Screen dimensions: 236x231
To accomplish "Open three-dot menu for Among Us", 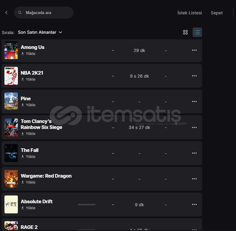I will [x=194, y=50].
